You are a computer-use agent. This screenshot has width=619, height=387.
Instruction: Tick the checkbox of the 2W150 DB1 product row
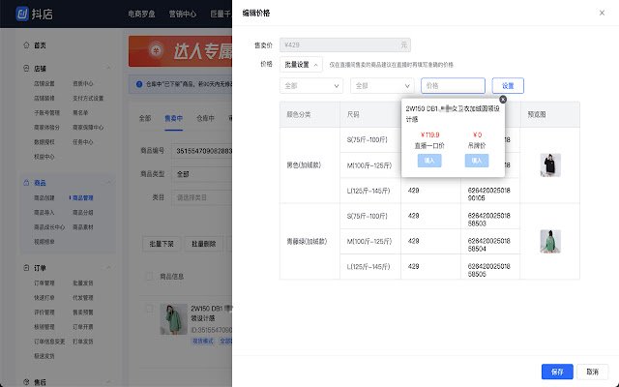[150, 309]
